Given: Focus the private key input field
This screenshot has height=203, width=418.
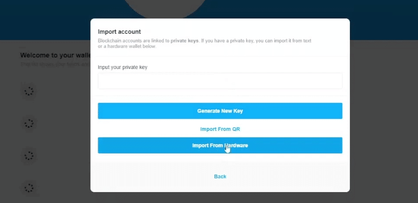Looking at the screenshot, I should coord(220,81).
